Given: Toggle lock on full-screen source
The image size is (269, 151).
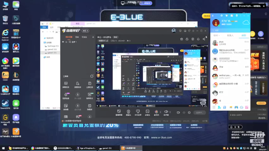Looking at the screenshot, I should click(x=66, y=42).
